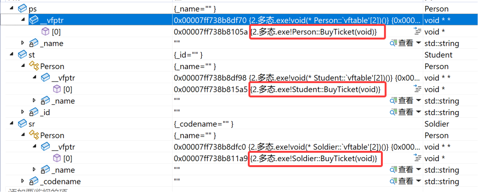Click the locked field icon of _name under ps

[x=34, y=43]
